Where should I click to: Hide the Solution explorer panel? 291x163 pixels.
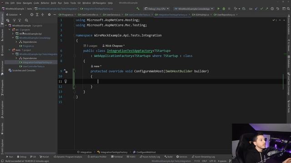pyautogui.click(x=55, y=14)
